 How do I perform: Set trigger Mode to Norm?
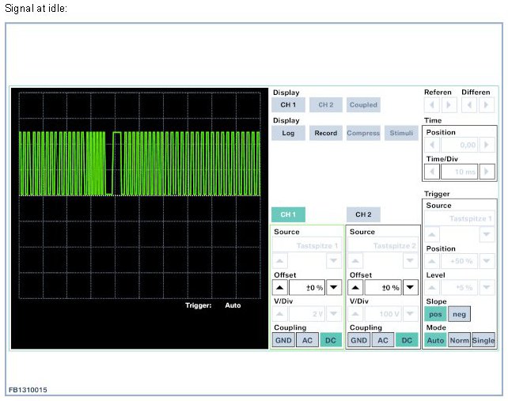click(459, 340)
